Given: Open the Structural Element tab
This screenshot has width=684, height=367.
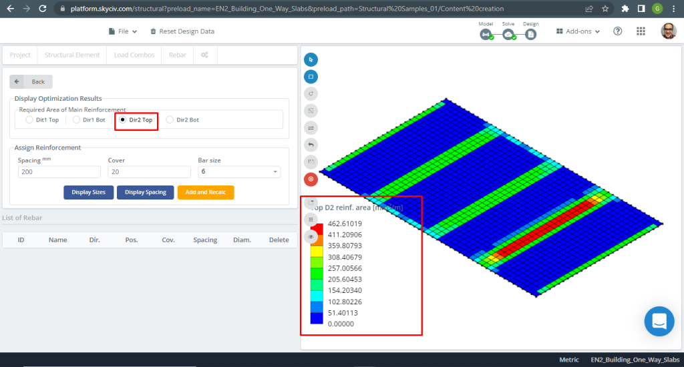Looking at the screenshot, I should 72,55.
